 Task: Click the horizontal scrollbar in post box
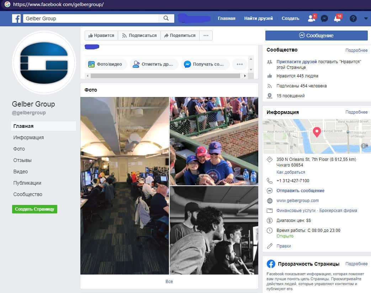(165, 76)
